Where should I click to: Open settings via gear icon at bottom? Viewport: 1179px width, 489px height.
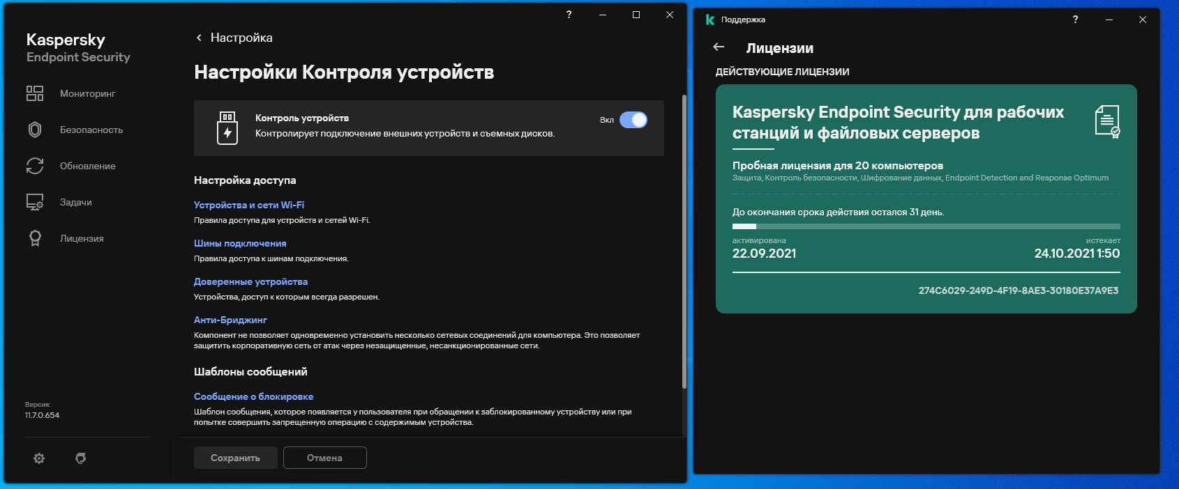(x=39, y=458)
